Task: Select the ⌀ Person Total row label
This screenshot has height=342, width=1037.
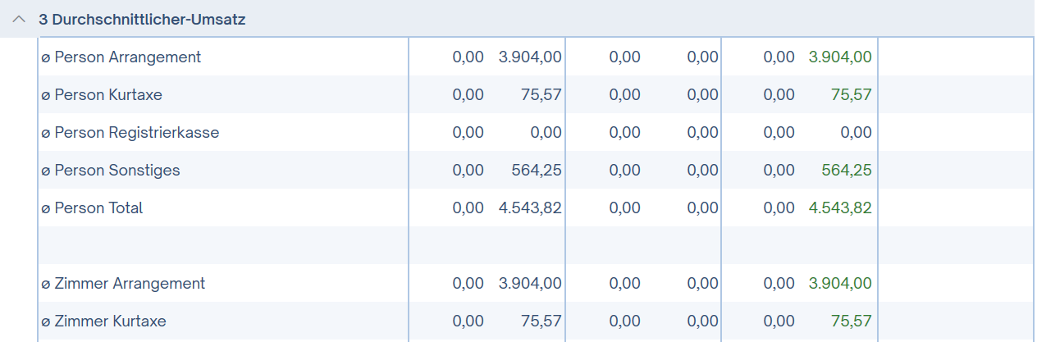Action: tap(92, 208)
